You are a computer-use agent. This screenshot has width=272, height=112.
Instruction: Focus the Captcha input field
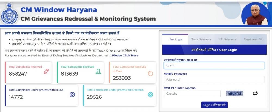[192, 94]
